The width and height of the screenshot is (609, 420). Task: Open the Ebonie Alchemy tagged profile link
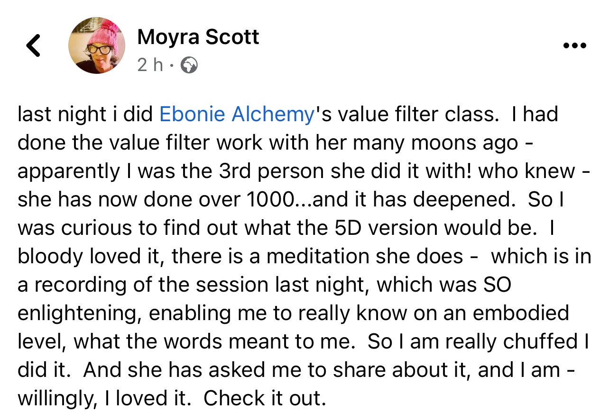point(237,115)
